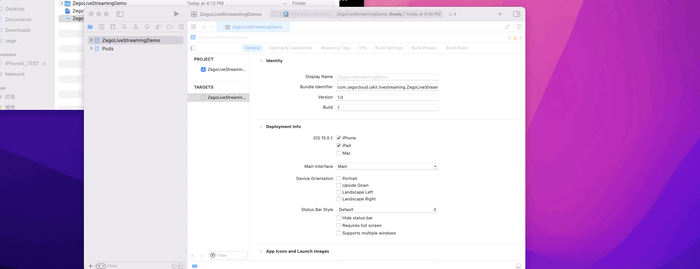700x269 pixels.
Task: Go back in editor history
Action: [x=204, y=27]
